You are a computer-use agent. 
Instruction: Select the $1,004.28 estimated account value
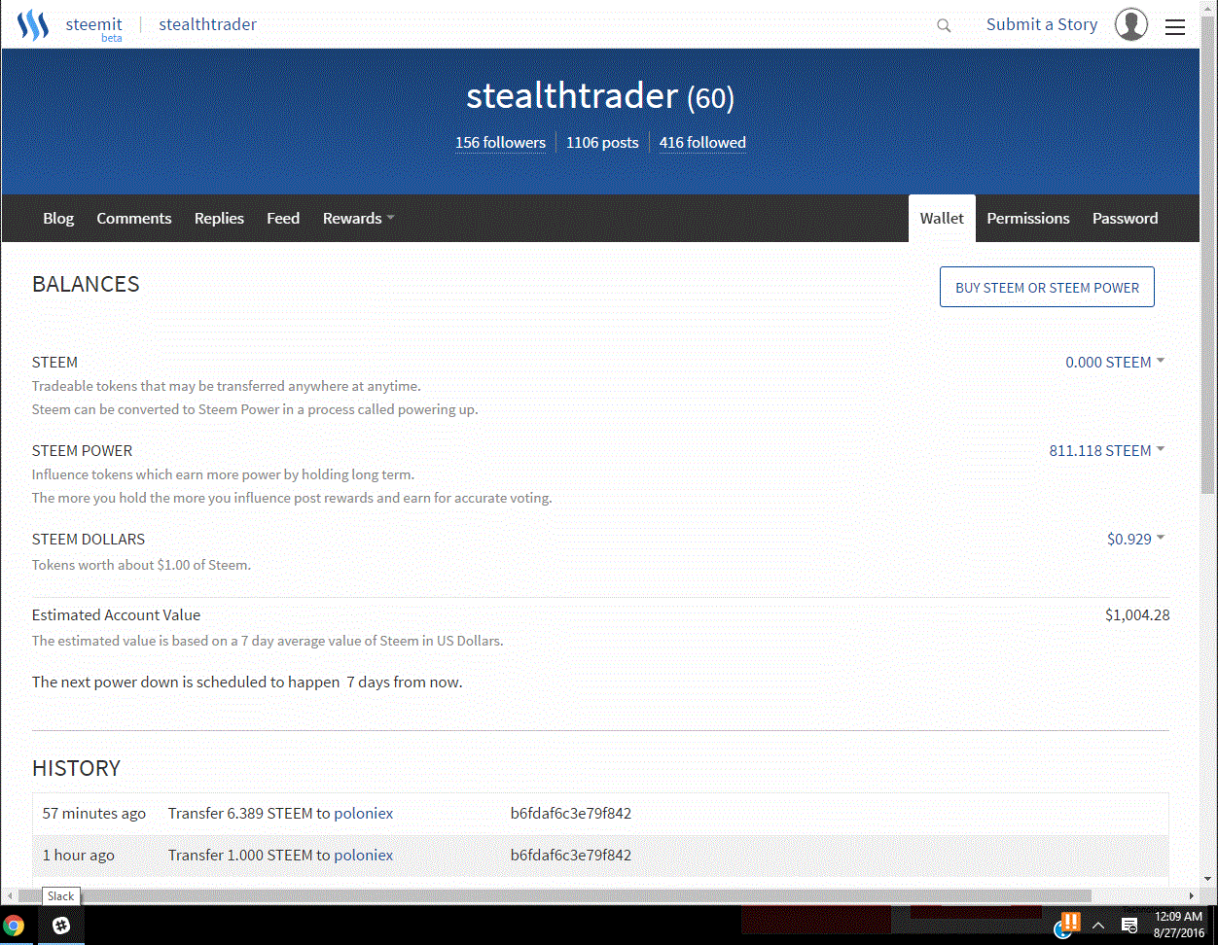[x=1137, y=614]
